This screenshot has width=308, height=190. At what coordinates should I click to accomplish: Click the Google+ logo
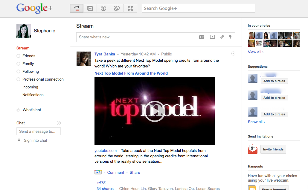[x=34, y=8]
